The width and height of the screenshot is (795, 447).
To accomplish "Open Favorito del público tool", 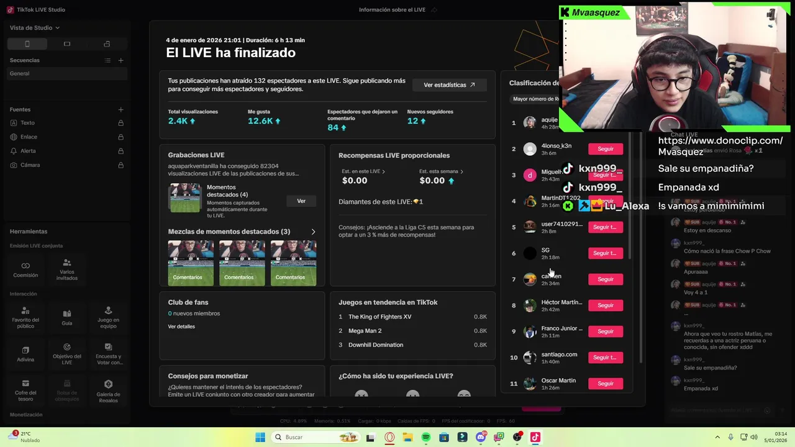I will [25, 318].
